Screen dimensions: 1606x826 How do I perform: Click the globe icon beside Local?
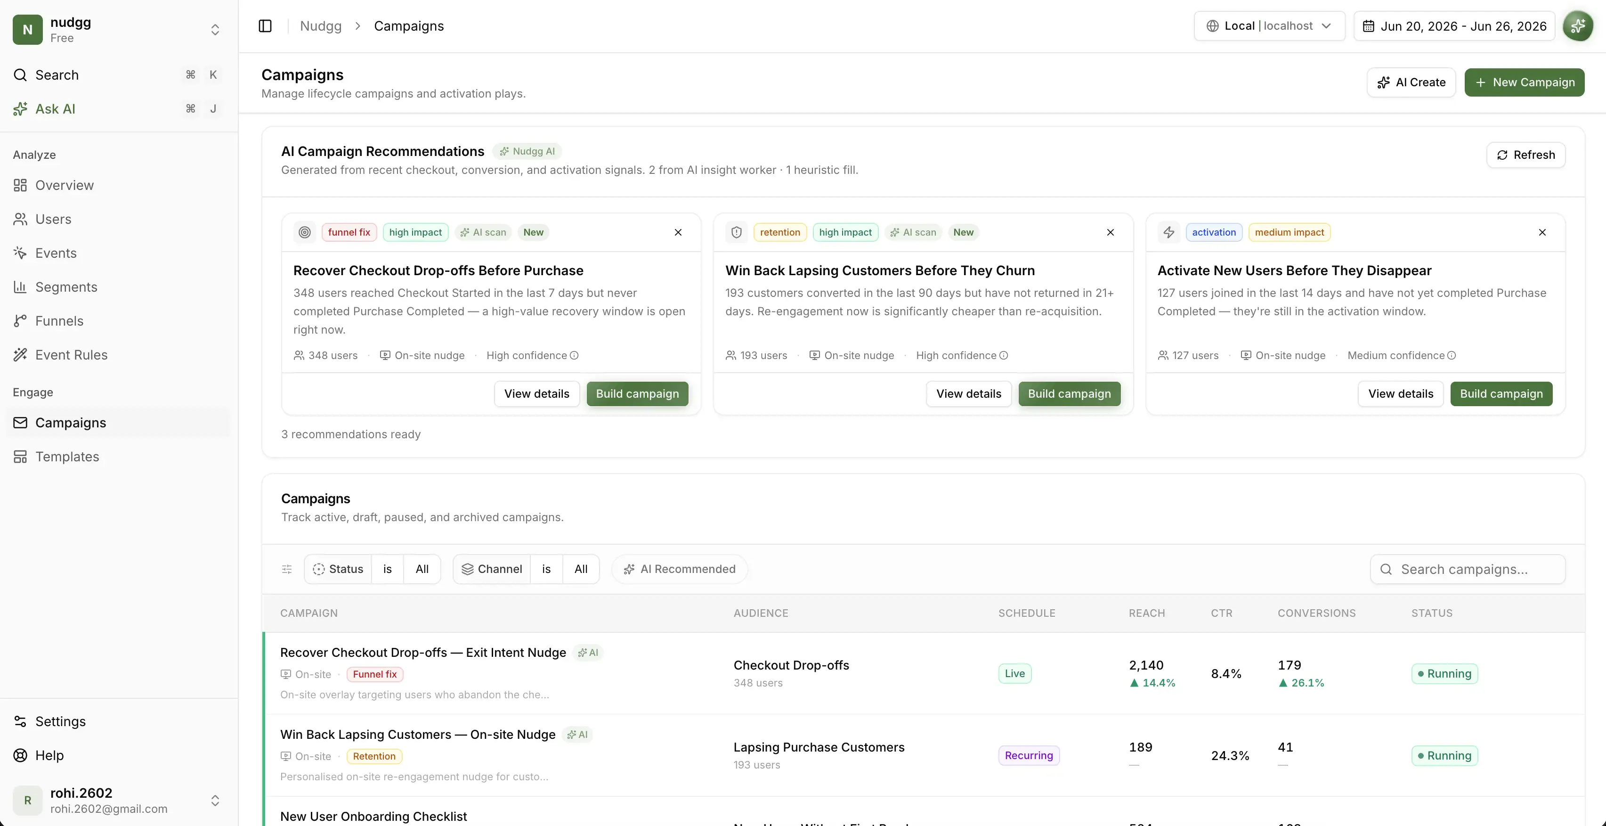(1212, 26)
